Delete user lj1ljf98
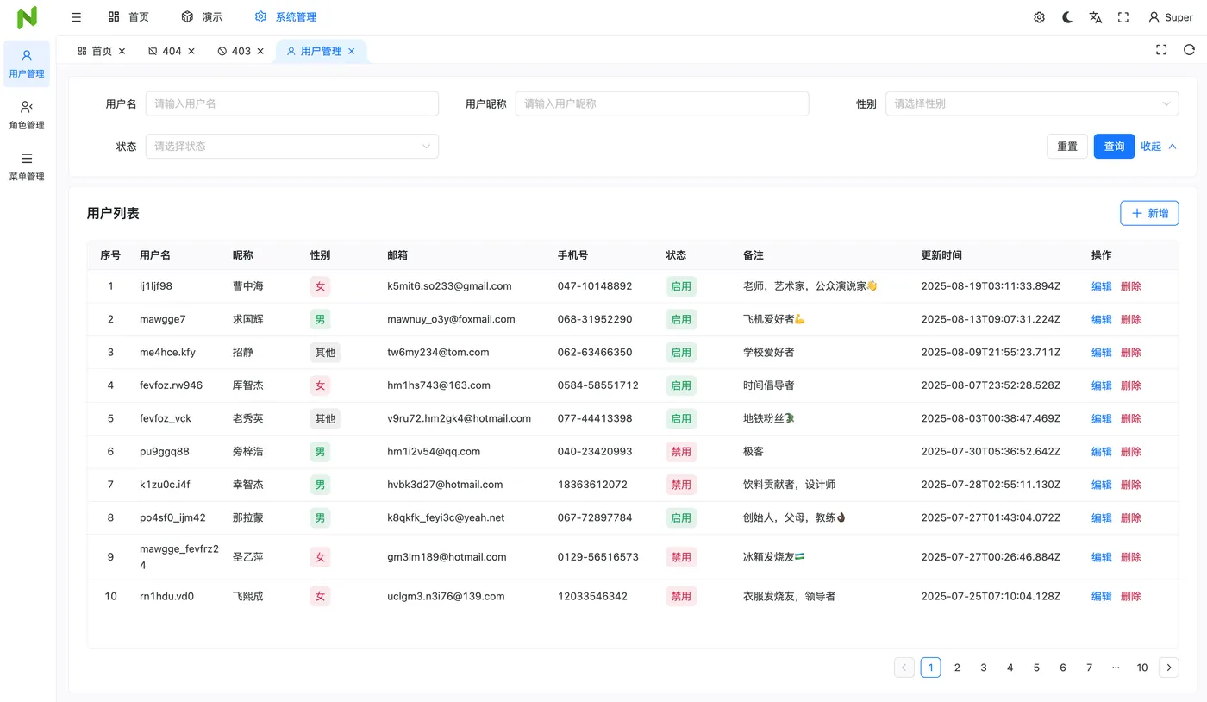This screenshot has width=1207, height=702. pos(1131,286)
